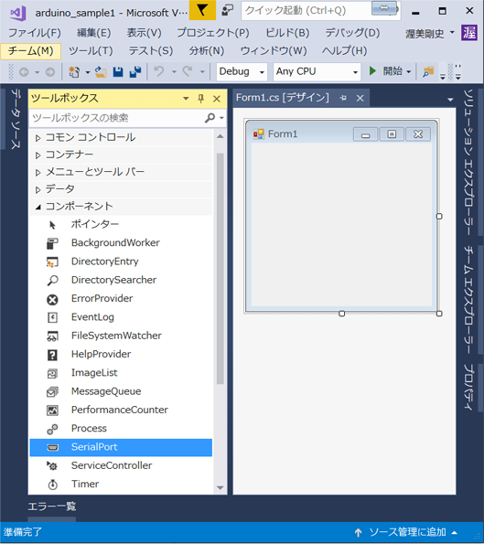Toggle pin on the Form1.cs design tab
The width and height of the screenshot is (484, 544).
click(343, 98)
